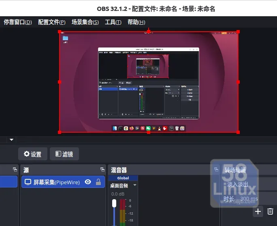Open the 场景集合(S) menu
The width and height of the screenshot is (277, 226).
point(85,22)
